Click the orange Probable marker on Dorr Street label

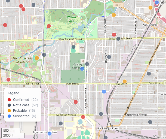125,81
